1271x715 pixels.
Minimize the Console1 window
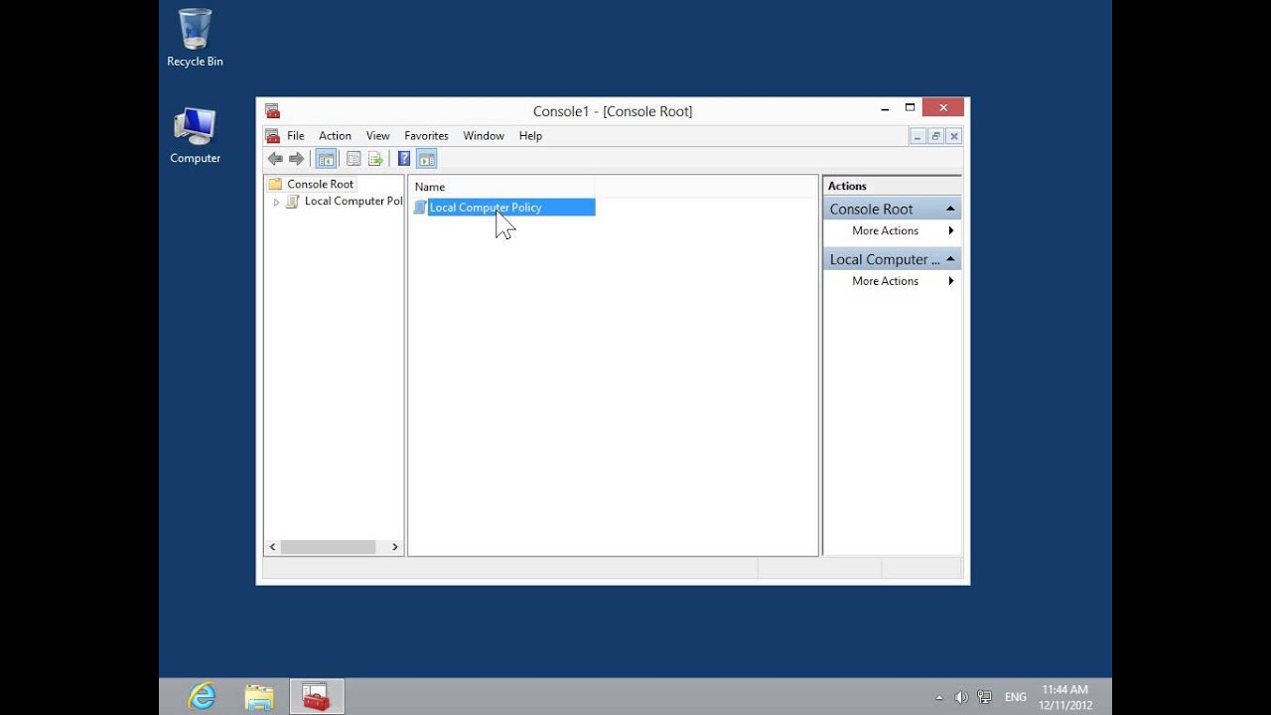pyautogui.click(x=883, y=107)
